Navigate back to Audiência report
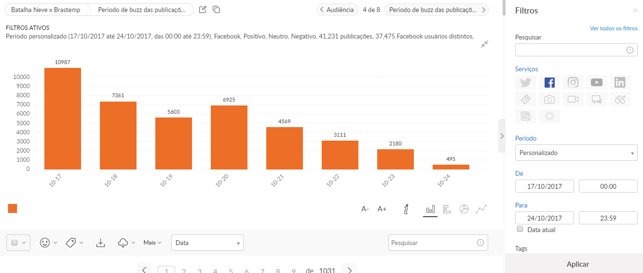 [x=338, y=10]
